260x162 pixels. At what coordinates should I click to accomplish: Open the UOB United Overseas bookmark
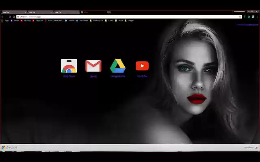pyautogui.click(x=54, y=21)
